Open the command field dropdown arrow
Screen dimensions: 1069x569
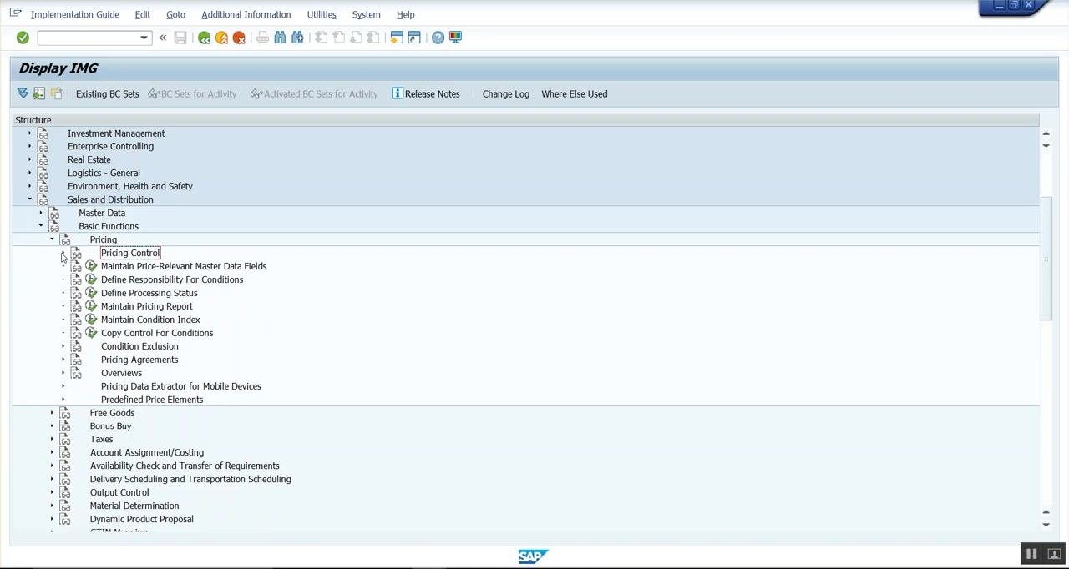point(144,38)
